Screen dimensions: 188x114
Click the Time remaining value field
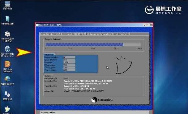pyautogui.click(x=69, y=70)
